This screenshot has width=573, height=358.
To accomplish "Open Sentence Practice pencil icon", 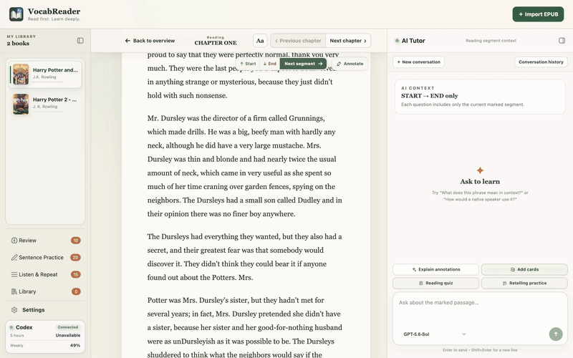I will click(14, 258).
